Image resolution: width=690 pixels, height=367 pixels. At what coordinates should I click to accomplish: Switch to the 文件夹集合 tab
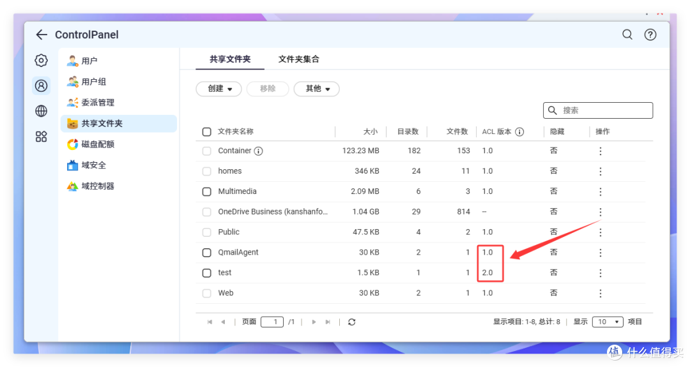[299, 59]
